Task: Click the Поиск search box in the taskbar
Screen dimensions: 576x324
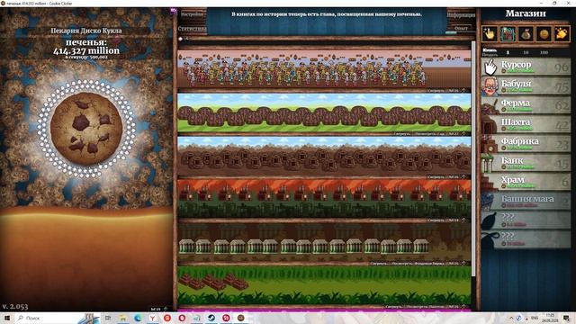Action: [x=58, y=318]
